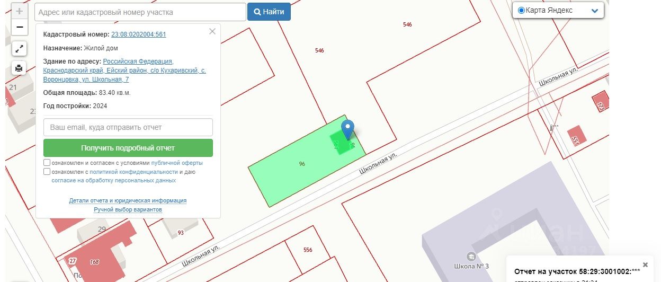Close the cadastral info panel
This screenshot has height=282, width=661.
click(212, 31)
